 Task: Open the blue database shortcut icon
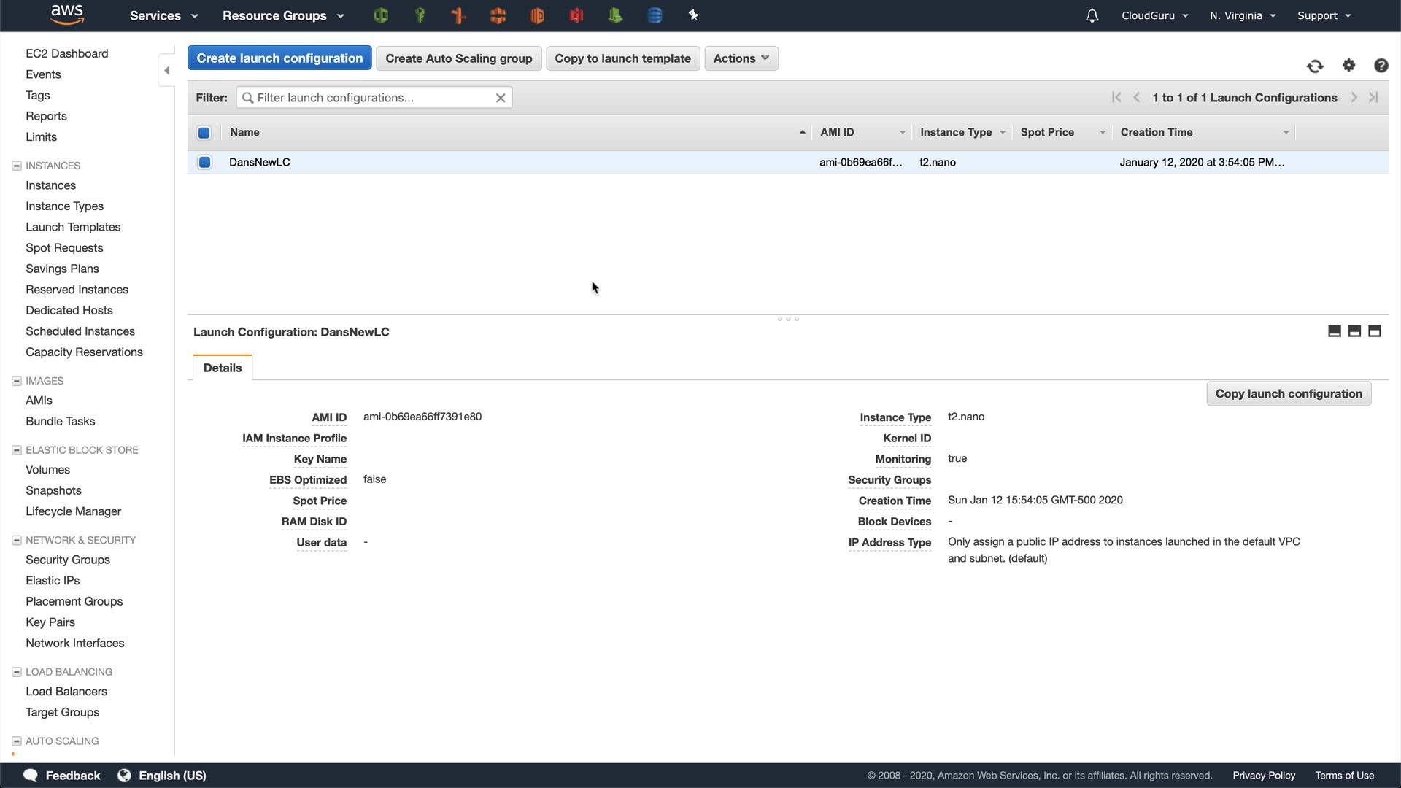coord(655,15)
